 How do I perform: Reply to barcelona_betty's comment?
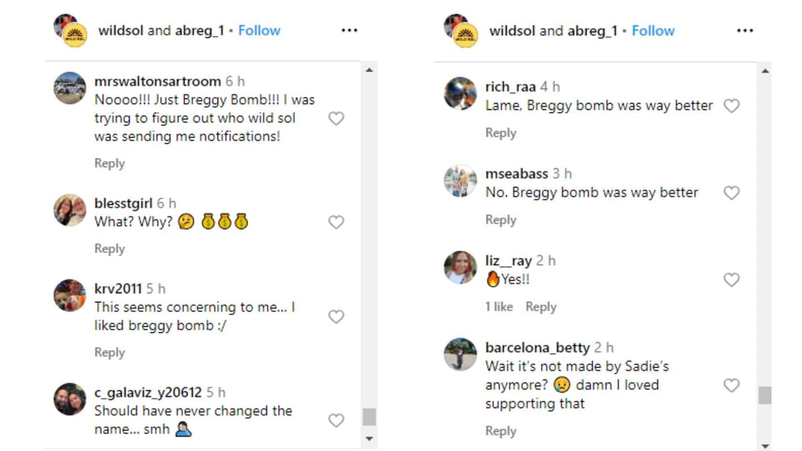click(501, 431)
